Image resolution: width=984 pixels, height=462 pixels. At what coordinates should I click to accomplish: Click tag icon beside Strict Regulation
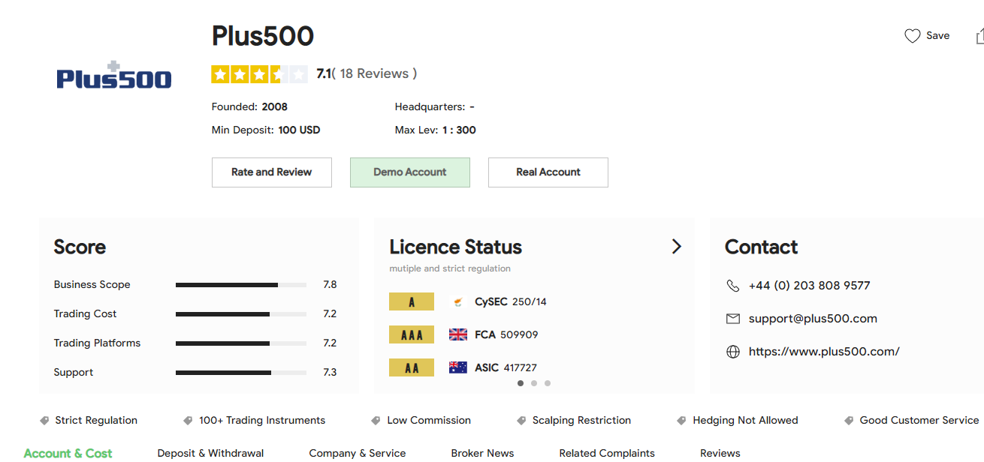tap(44, 421)
